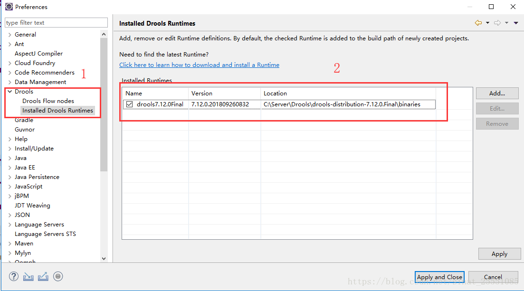Select AspectJ Compiler preferences
Image resolution: width=524 pixels, height=291 pixels.
pyautogui.click(x=38, y=54)
